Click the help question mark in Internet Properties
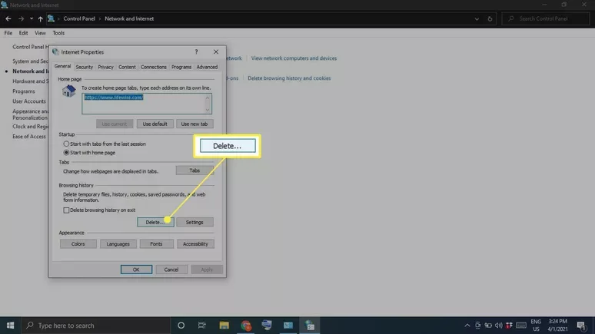 [x=196, y=52]
